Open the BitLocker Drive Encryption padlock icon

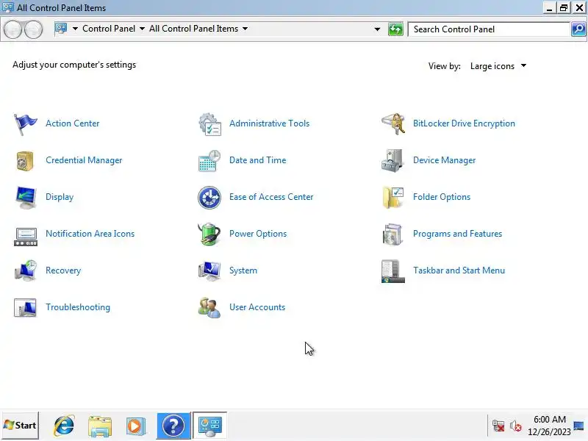[393, 123]
